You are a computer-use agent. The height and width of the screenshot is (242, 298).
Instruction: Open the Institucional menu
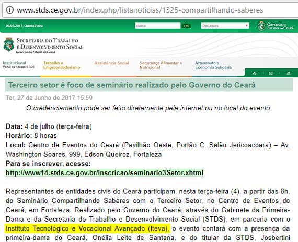[x=14, y=63]
